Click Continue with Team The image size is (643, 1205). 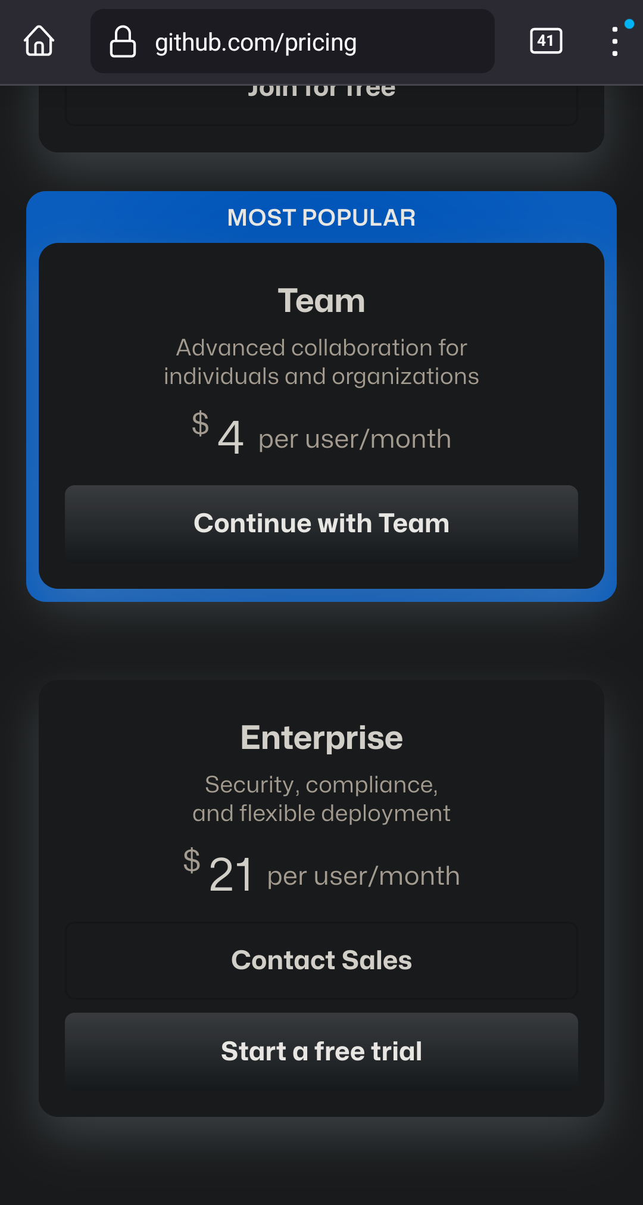click(x=321, y=523)
